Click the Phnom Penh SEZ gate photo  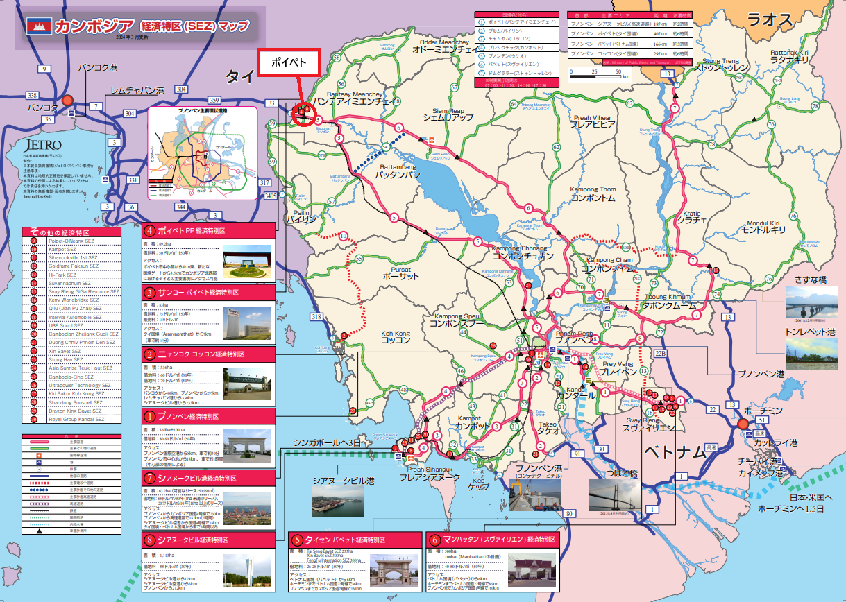point(247,447)
